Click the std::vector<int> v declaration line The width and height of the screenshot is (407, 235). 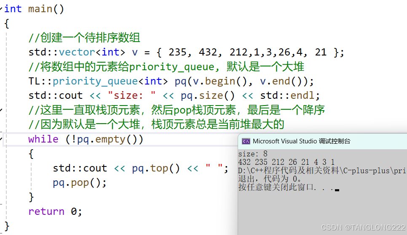(186, 52)
